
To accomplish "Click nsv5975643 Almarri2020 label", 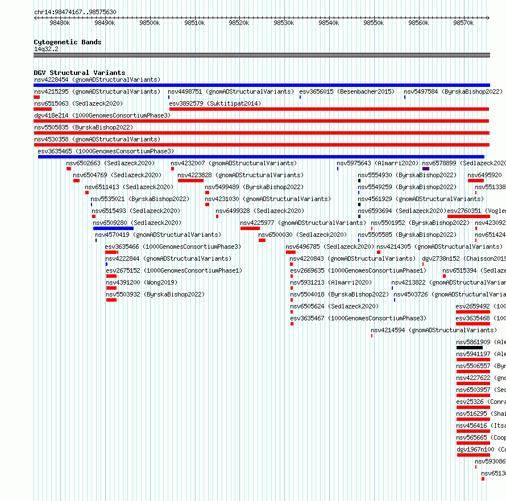I will pyautogui.click(x=378, y=163).
